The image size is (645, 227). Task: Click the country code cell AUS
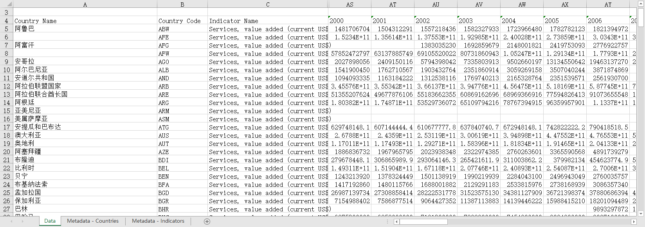tap(182, 135)
